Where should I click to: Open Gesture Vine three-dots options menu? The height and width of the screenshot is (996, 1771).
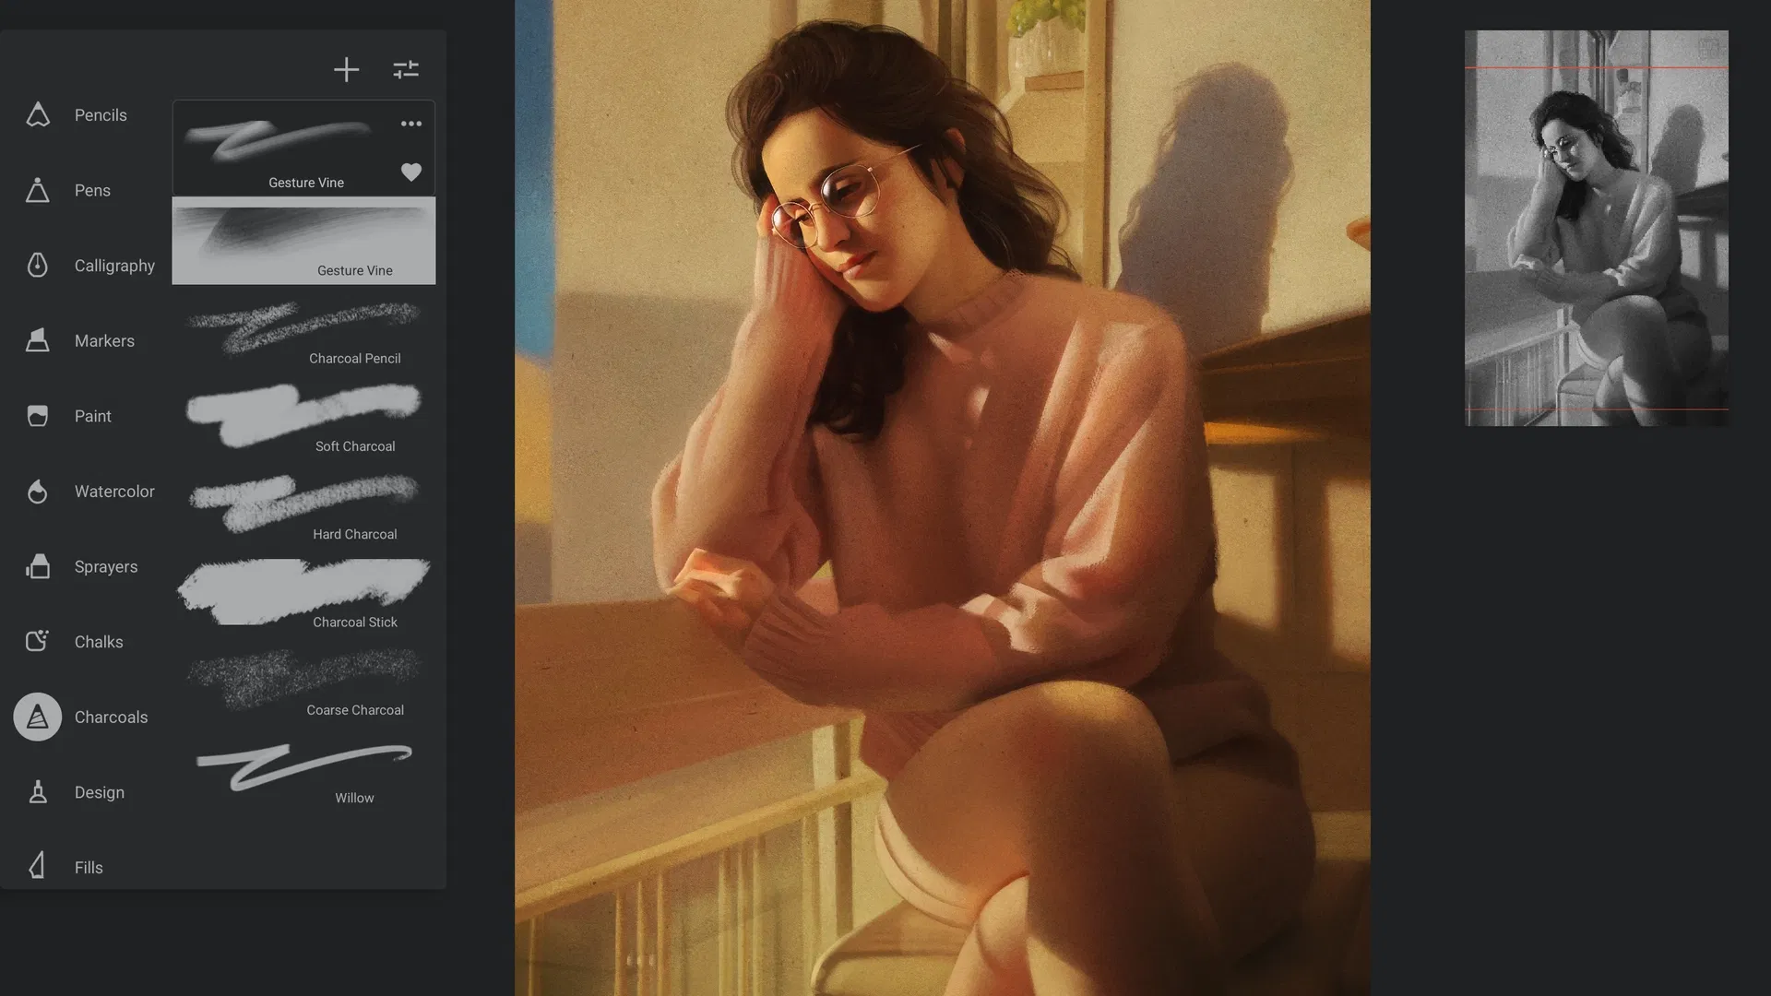point(411,124)
